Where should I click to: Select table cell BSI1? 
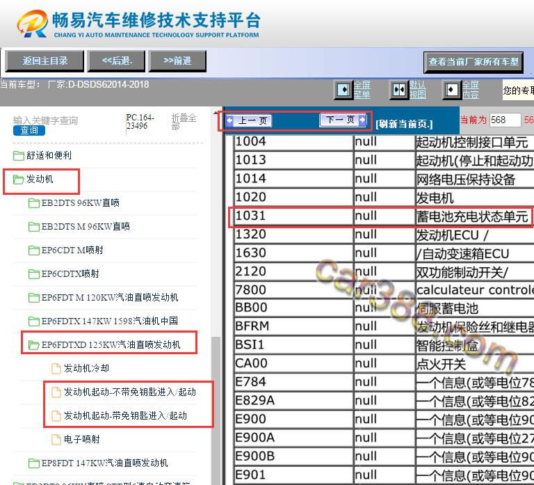click(294, 344)
